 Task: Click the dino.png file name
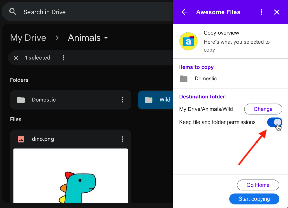click(43, 139)
